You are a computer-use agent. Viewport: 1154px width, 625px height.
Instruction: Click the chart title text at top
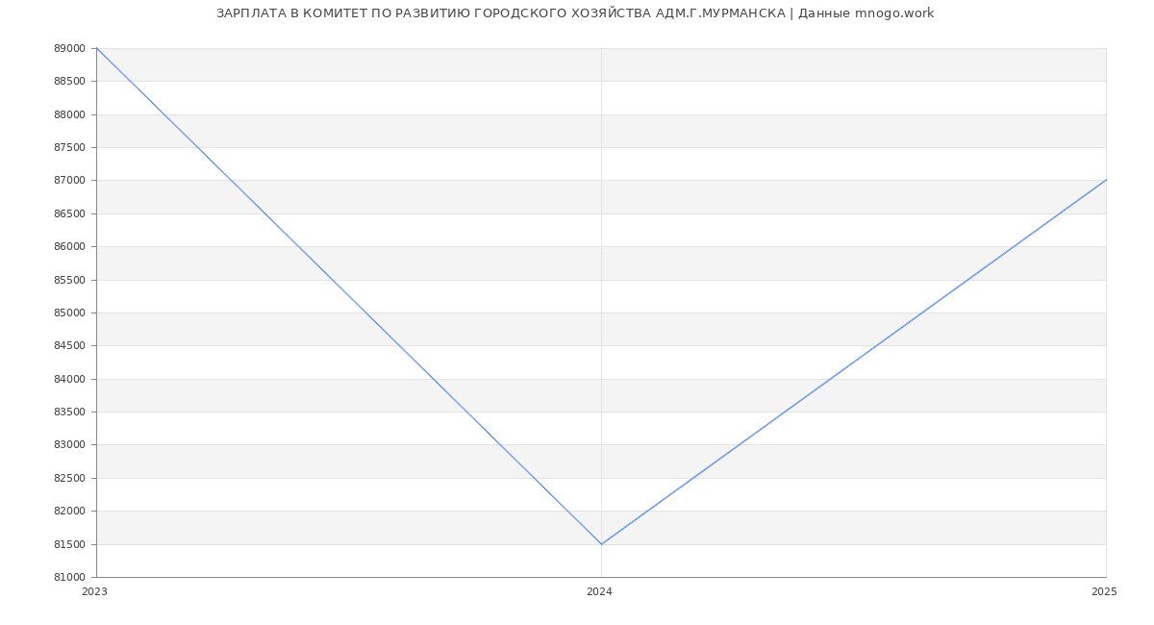coord(575,13)
